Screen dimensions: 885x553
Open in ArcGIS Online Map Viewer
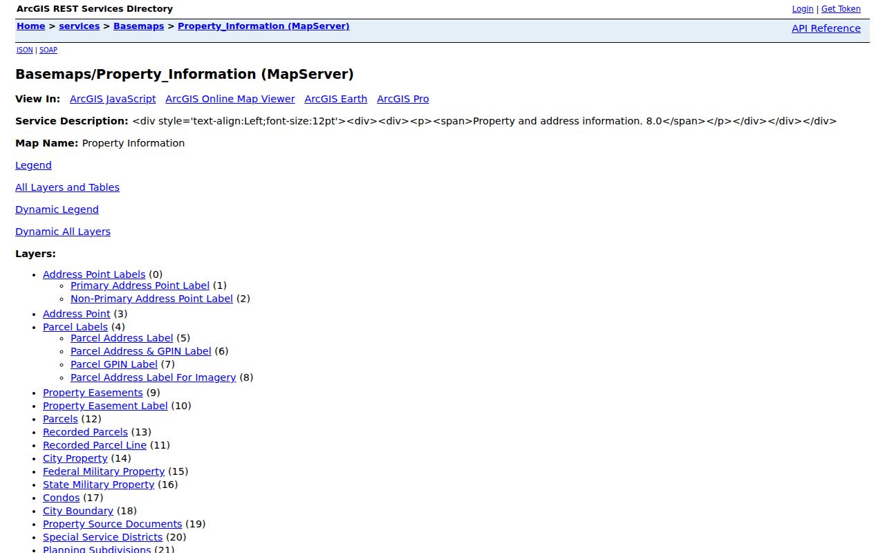(230, 99)
